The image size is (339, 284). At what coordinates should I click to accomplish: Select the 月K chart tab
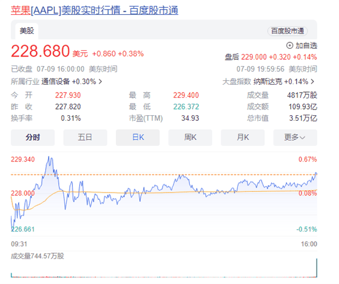[x=243, y=137]
